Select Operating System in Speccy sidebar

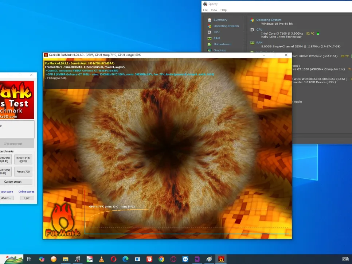[226, 26]
